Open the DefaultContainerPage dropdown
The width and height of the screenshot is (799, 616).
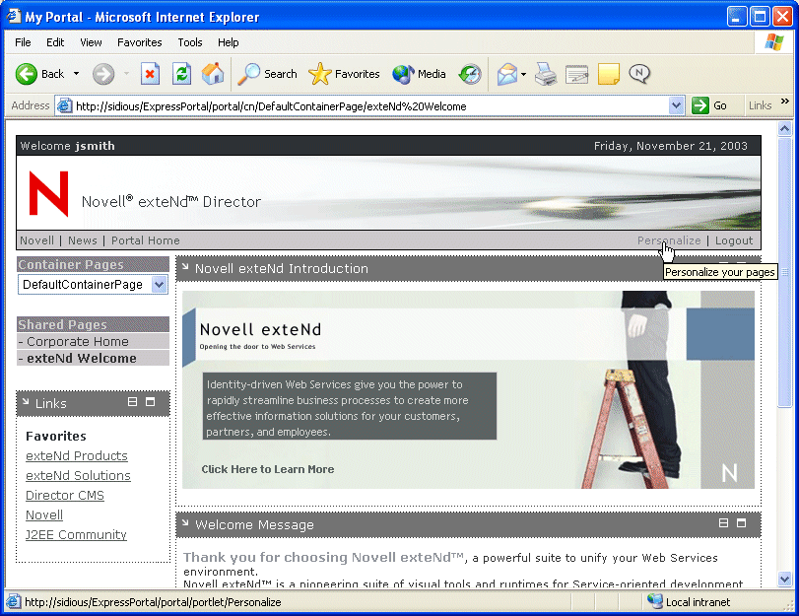tap(159, 285)
